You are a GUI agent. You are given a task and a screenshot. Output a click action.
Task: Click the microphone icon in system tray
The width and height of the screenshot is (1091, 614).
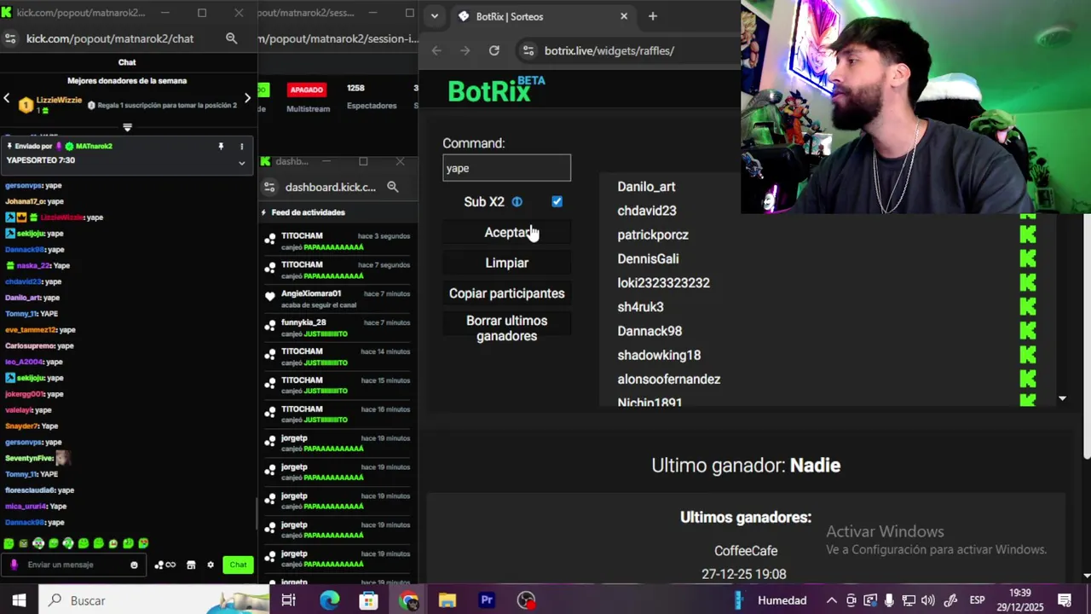point(889,600)
